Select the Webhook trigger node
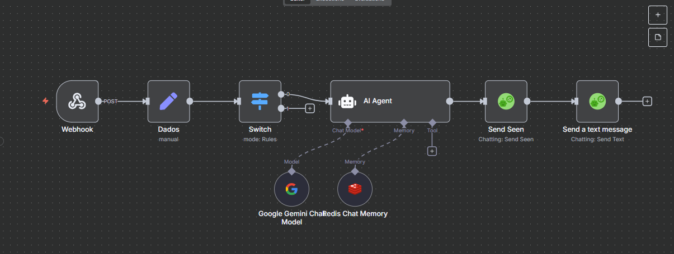 (77, 101)
